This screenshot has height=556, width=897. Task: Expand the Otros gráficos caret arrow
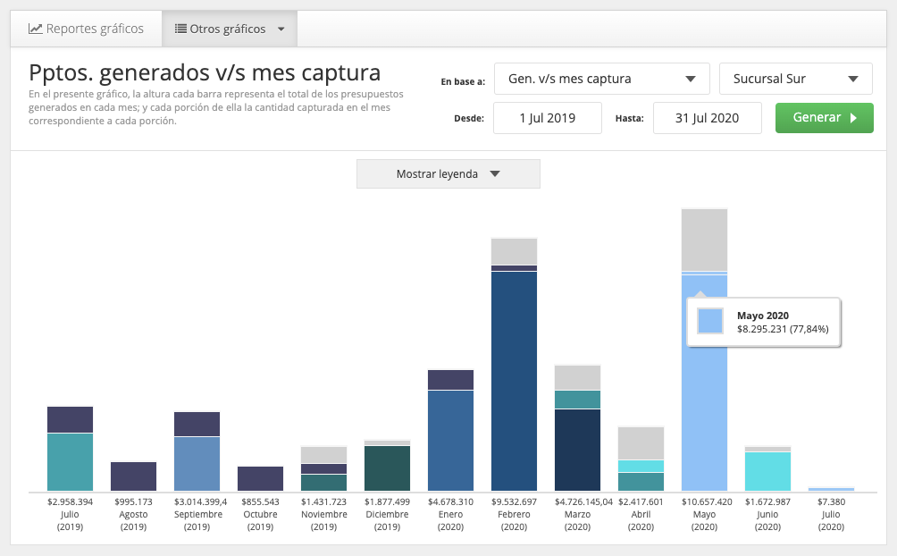pos(281,29)
